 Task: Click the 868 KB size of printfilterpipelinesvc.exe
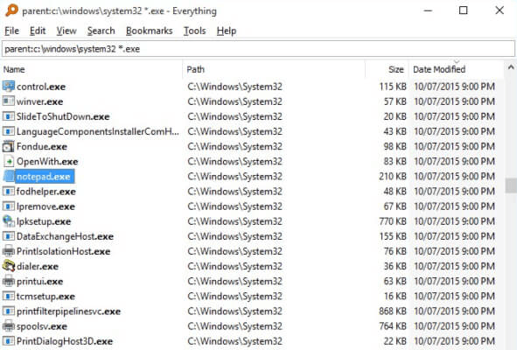(393, 311)
